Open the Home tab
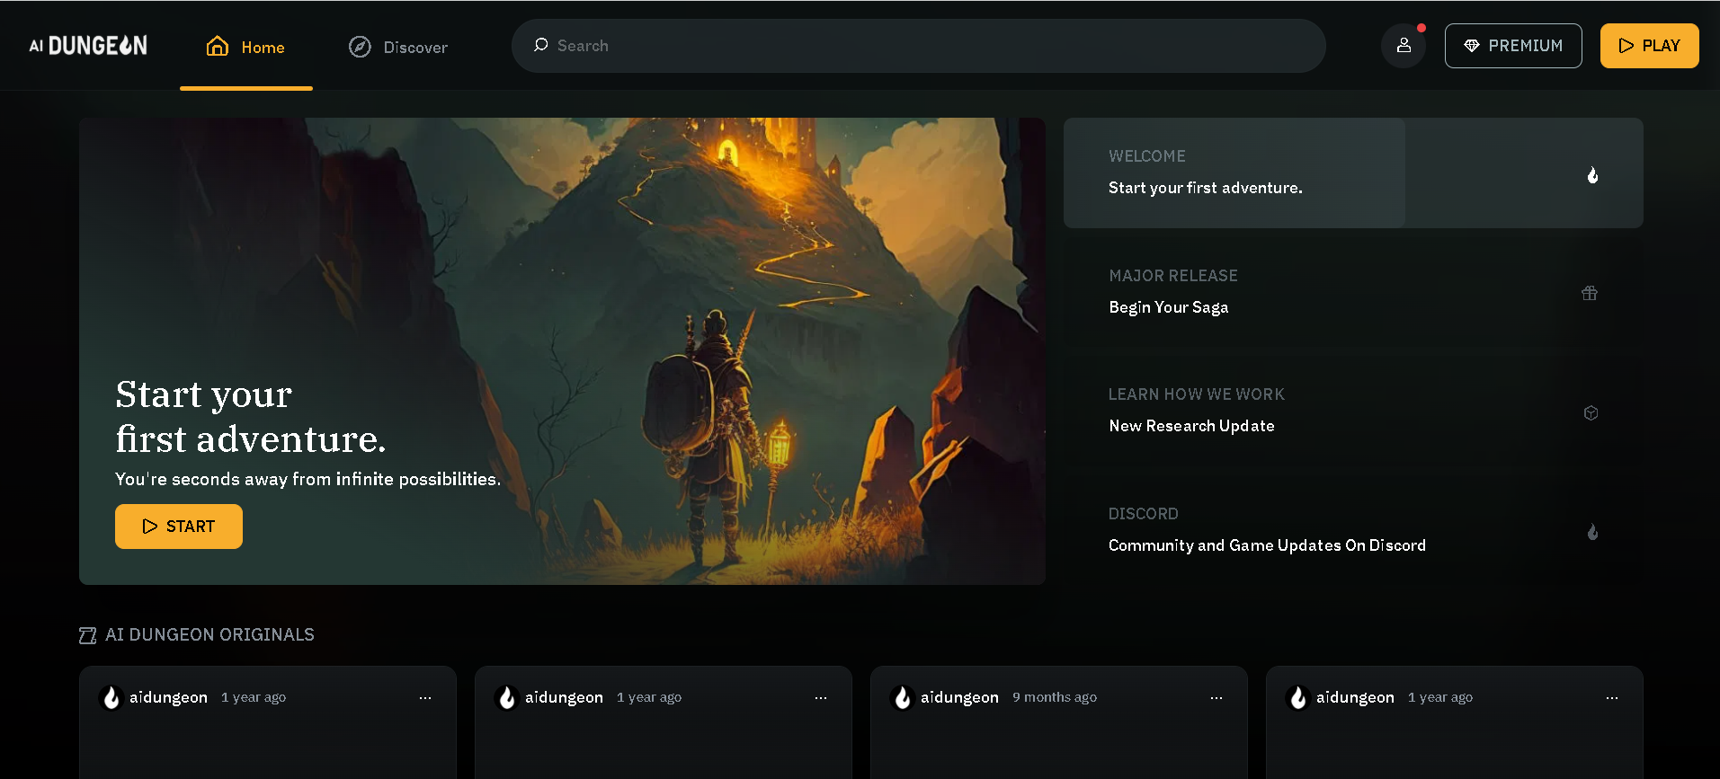Image resolution: width=1720 pixels, height=779 pixels. [245, 47]
